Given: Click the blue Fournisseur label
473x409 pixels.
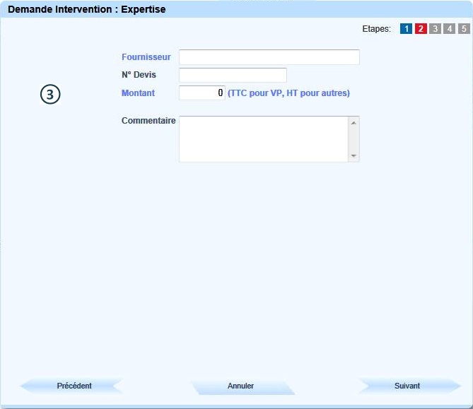Looking at the screenshot, I should 146,57.
